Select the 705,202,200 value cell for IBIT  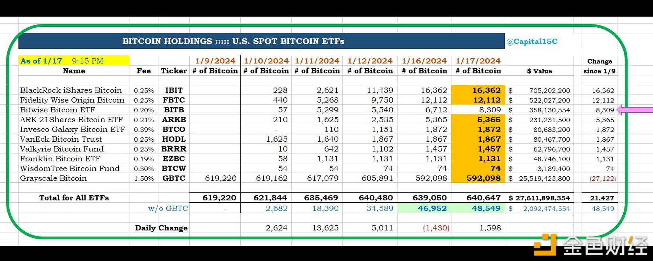[x=539, y=91]
